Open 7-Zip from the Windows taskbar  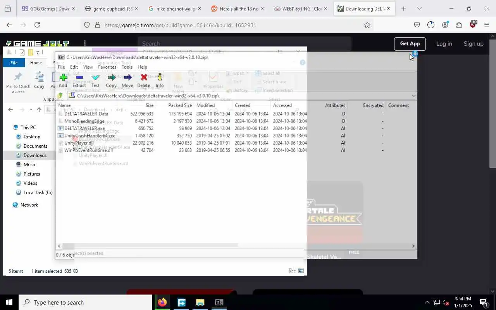(x=219, y=302)
